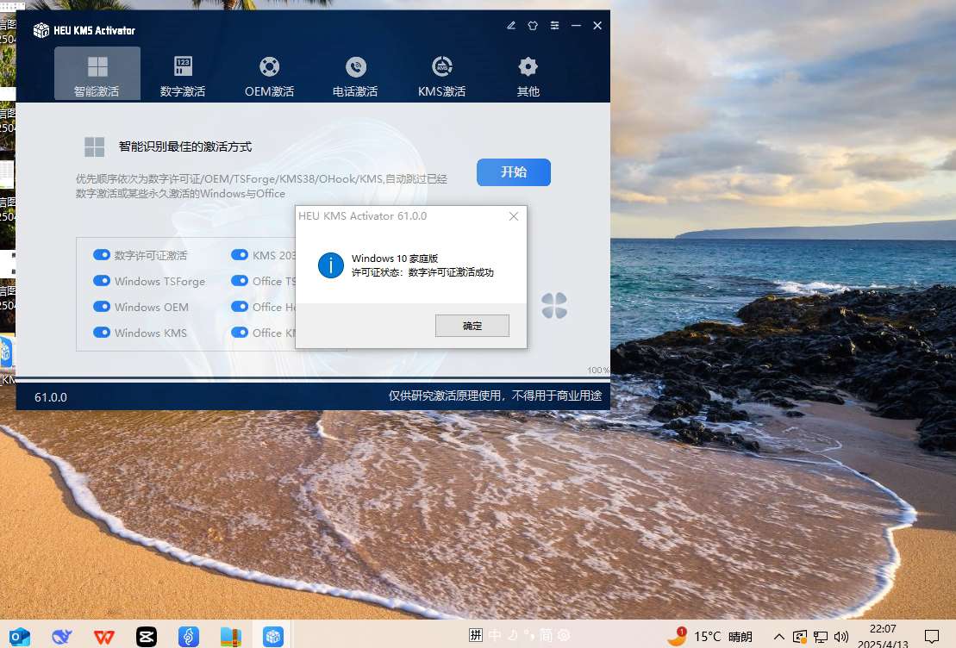956x648 pixels.
Task: Open the IME settings gear icon
Action: pyautogui.click(x=564, y=635)
